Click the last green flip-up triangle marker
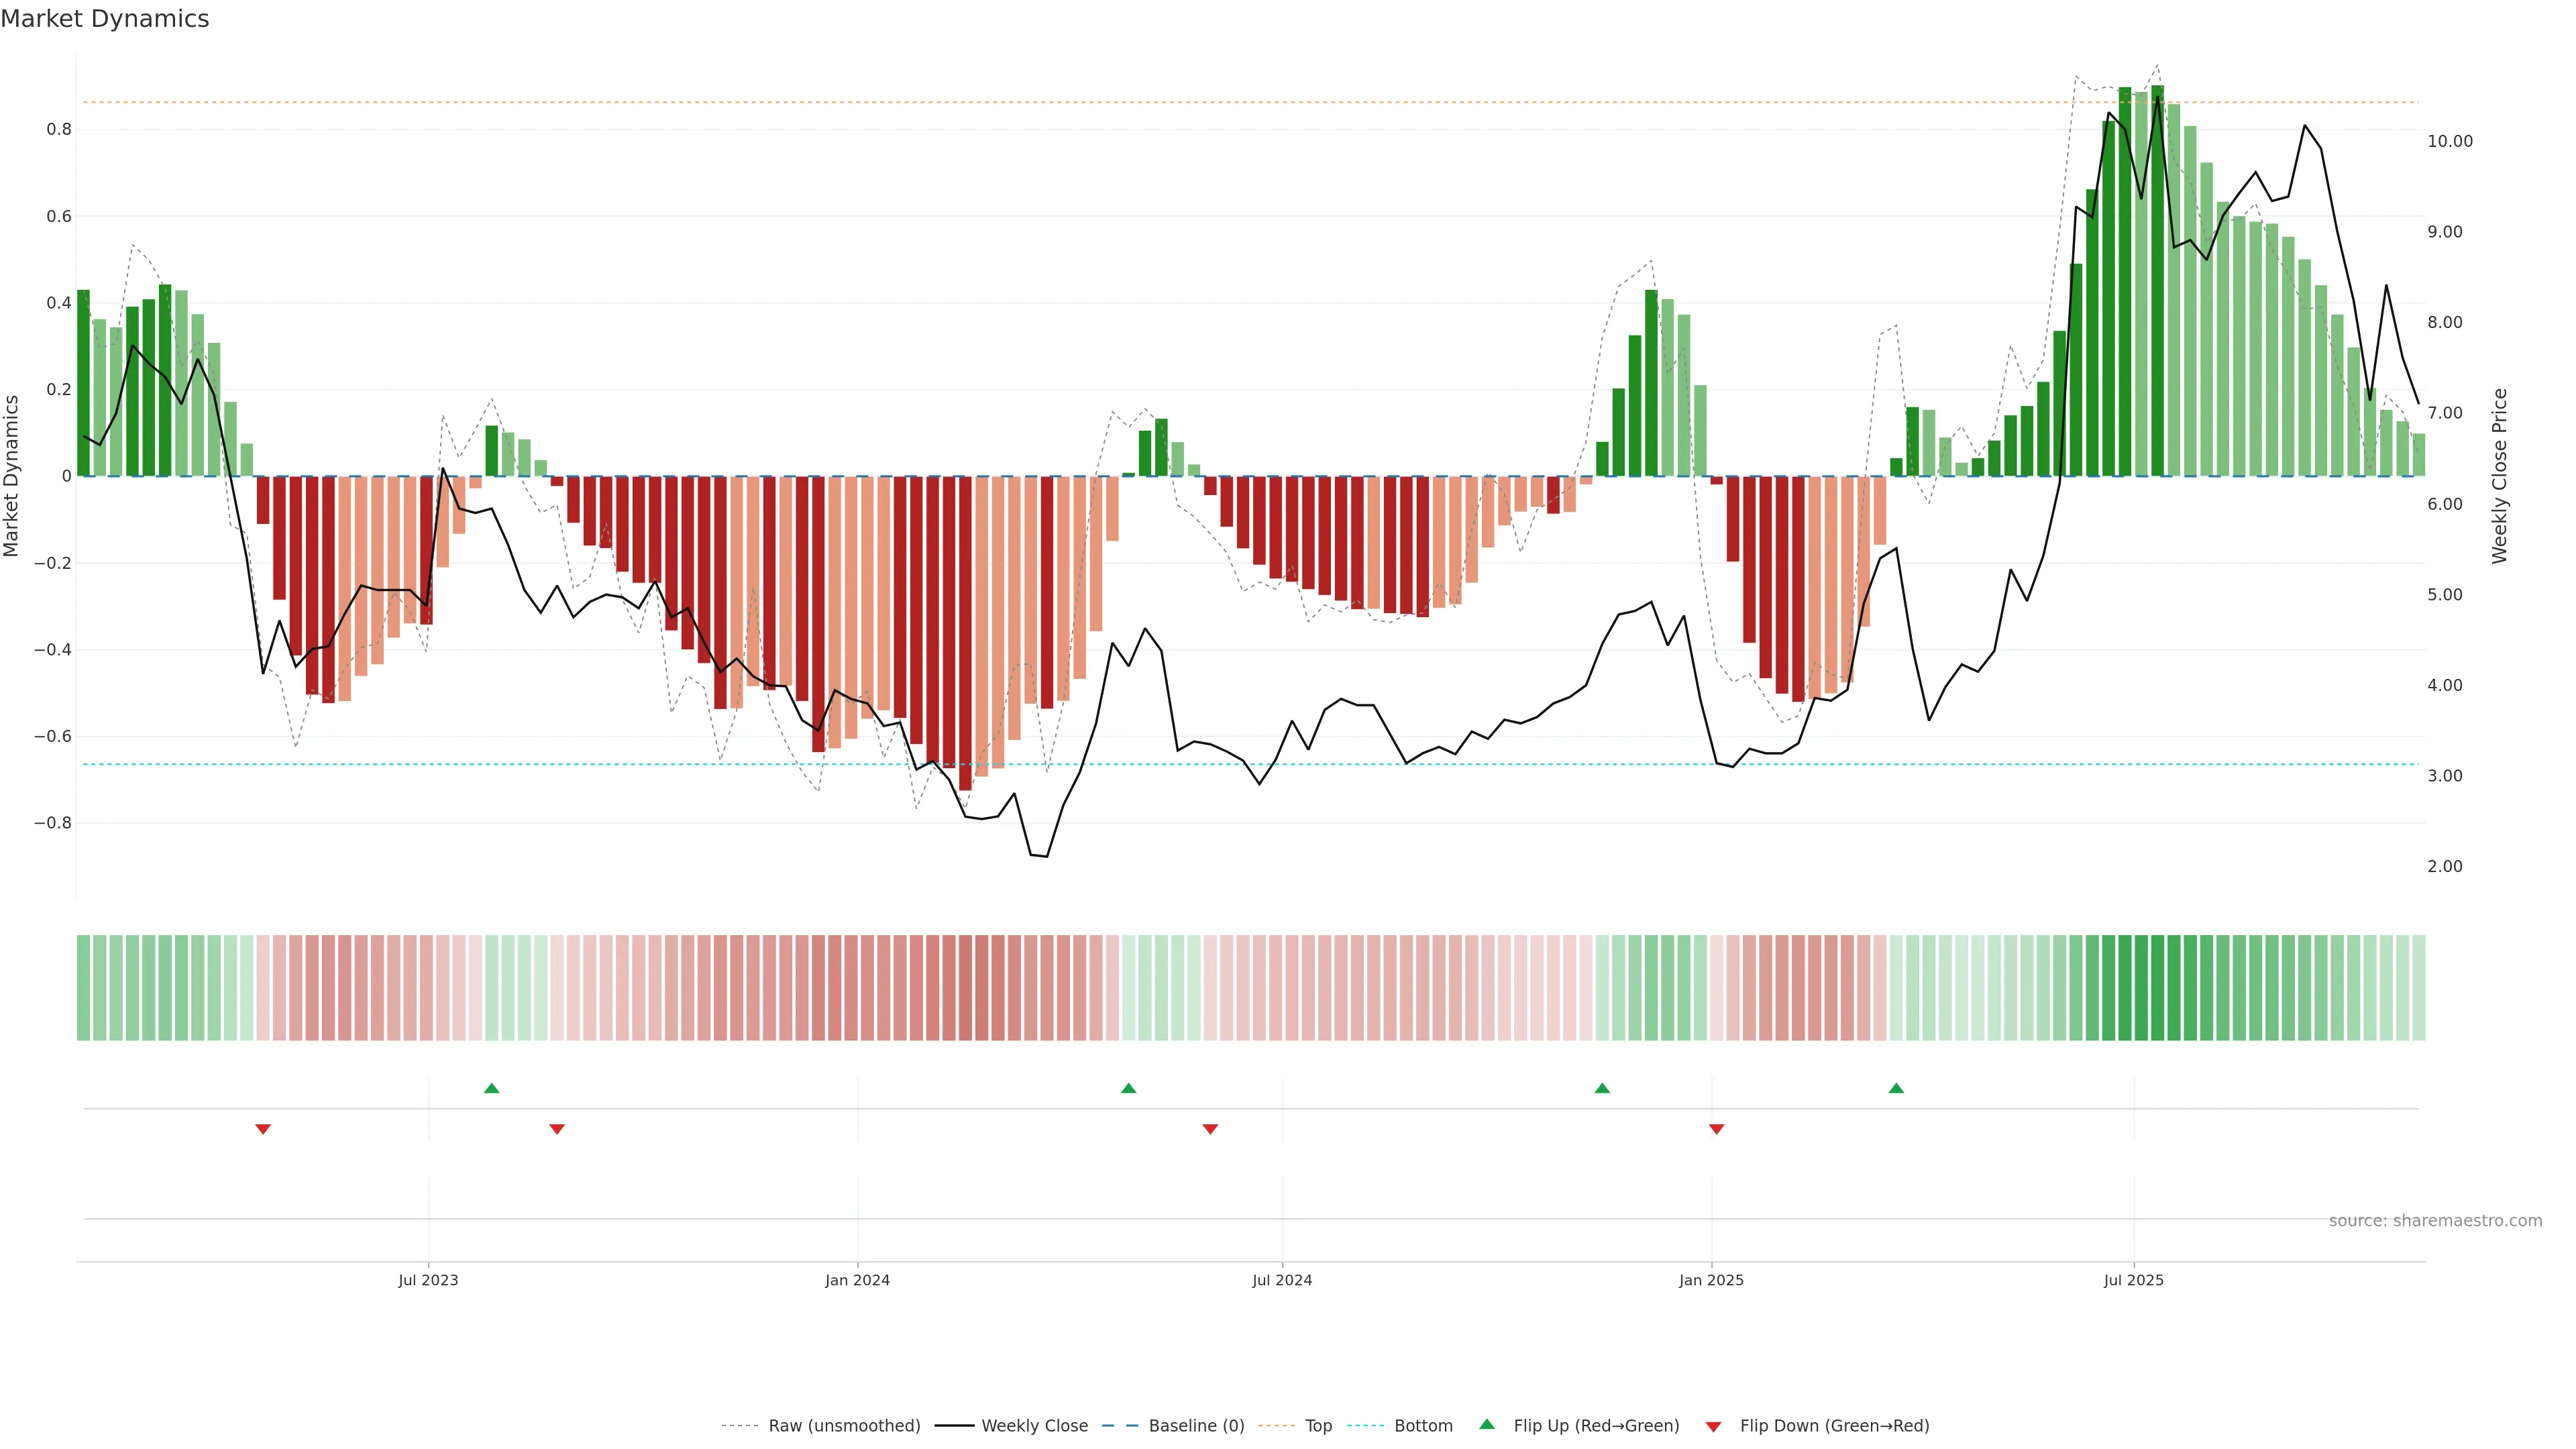 pyautogui.click(x=1896, y=1088)
